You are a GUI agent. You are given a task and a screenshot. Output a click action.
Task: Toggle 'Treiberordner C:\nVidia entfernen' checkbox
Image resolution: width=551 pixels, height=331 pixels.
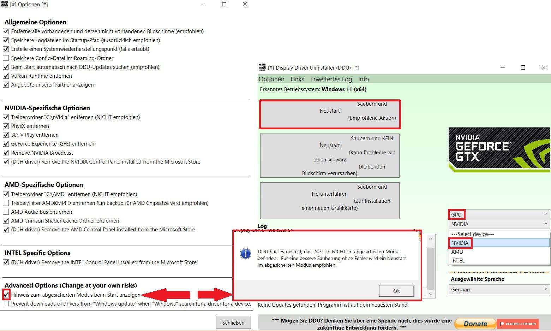pyautogui.click(x=6, y=117)
